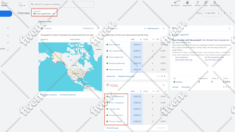Click the Add keyword button
Viewport: 235px width, 132px height.
(151, 28)
